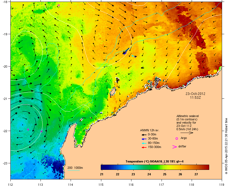Pick the dark red end of the temperature colorbar
This screenshot has width=230, height=186.
tap(207, 167)
